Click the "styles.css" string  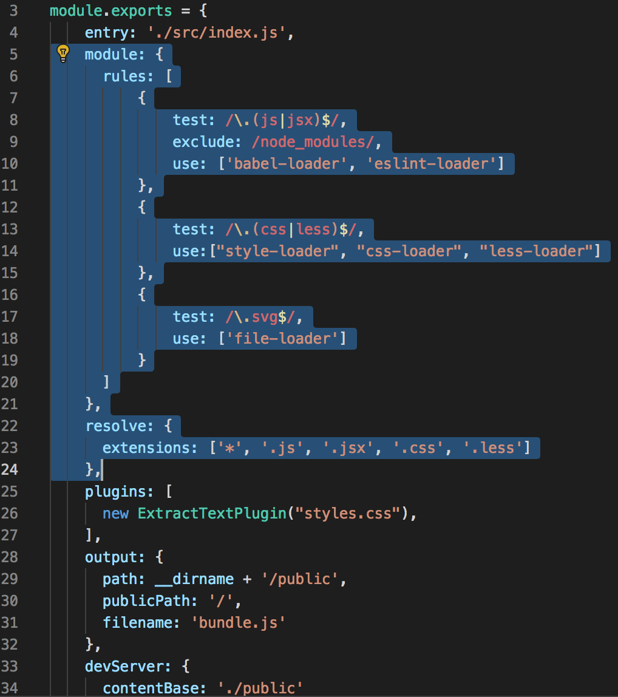pos(348,514)
